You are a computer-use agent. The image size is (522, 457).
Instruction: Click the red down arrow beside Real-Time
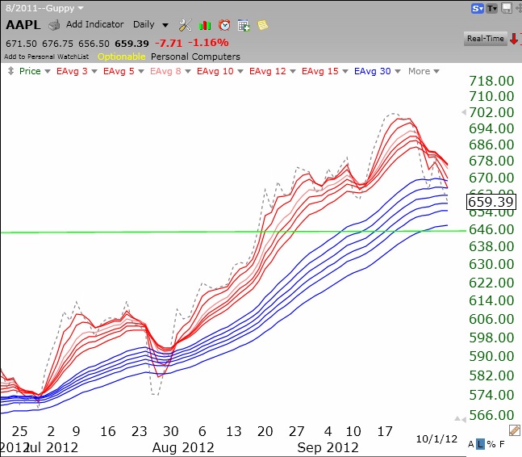point(514,39)
